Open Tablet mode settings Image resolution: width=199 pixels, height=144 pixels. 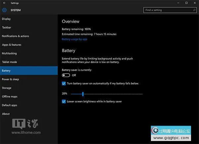9,62
